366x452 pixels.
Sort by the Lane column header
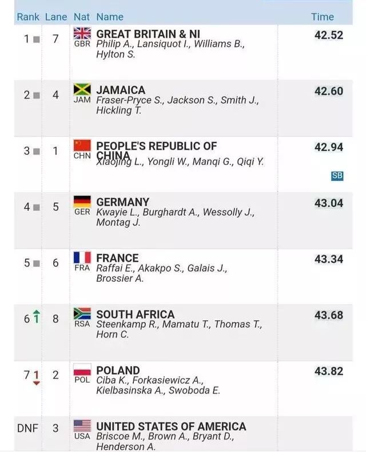(56, 17)
